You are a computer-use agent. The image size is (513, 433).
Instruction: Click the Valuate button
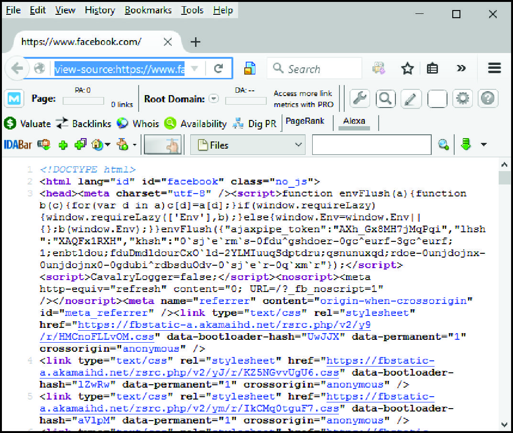(x=27, y=124)
